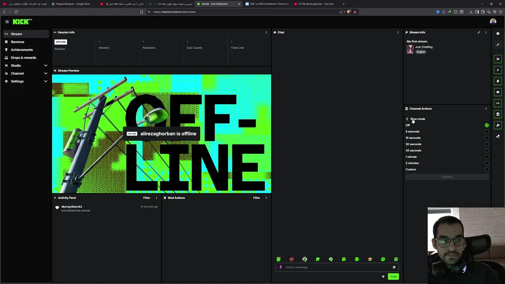Switch to alireza ghorban YouTube tab
Viewport: 505px width, 284px height.
point(316,4)
